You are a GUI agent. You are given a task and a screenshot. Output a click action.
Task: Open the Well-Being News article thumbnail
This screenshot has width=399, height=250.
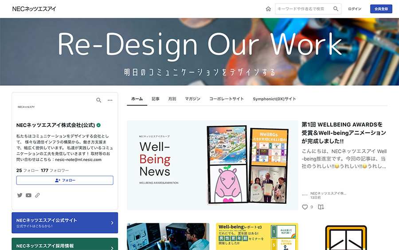212,165
